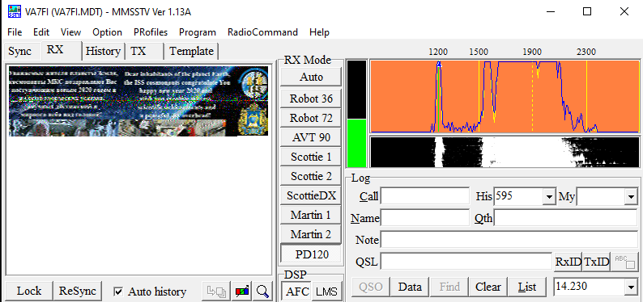Toggle the LMS filter button
The image size is (643, 302).
(x=327, y=292)
